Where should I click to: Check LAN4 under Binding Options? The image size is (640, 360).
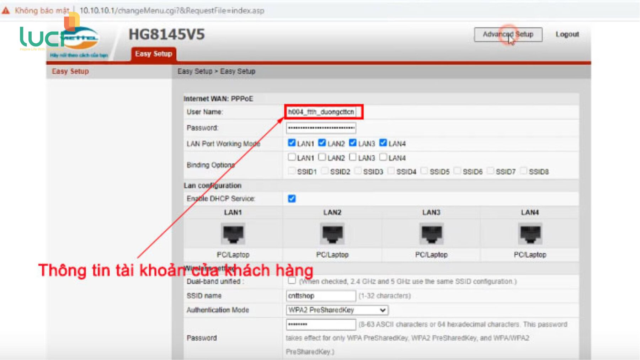pyautogui.click(x=383, y=157)
